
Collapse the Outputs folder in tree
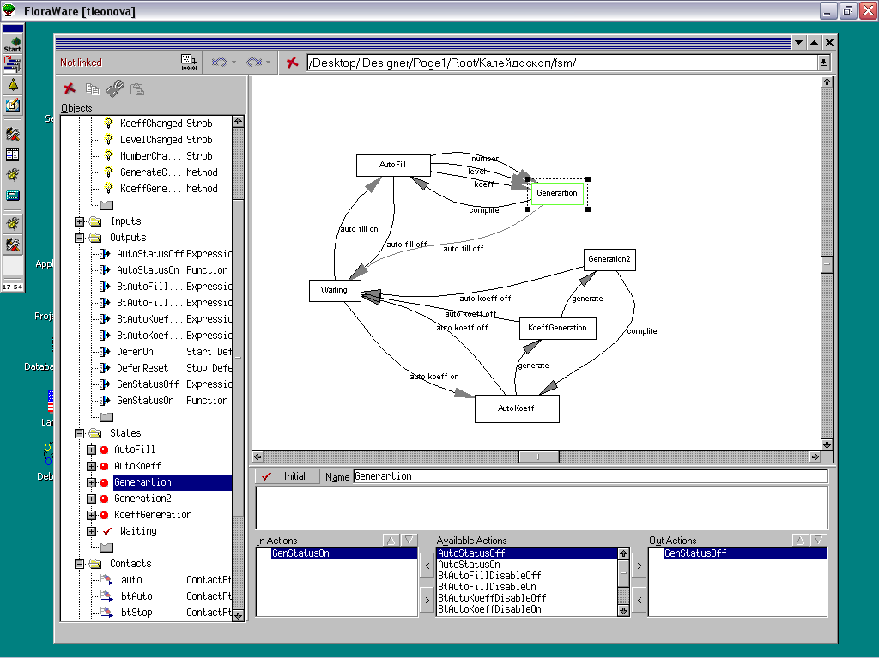(80, 238)
